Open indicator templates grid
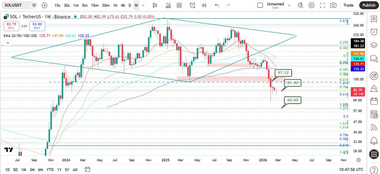 click(179, 5)
